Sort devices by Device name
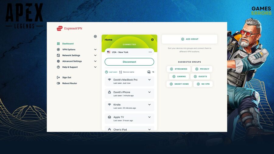274x154 pixels. pos(127,72)
